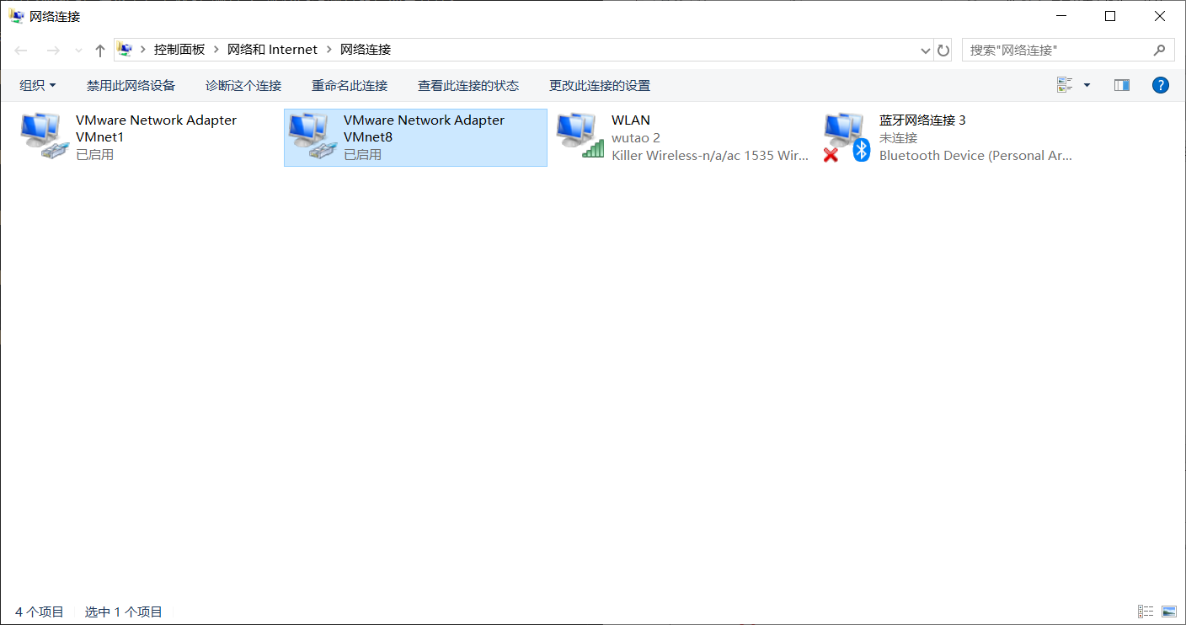This screenshot has height=625, width=1186.
Task: Expand the address bar history dropdown
Action: click(x=926, y=51)
